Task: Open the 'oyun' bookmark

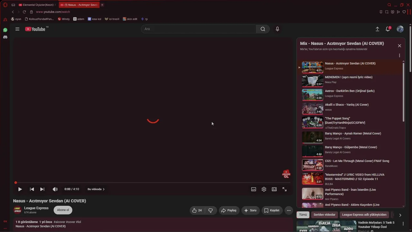Action: tap(16, 19)
